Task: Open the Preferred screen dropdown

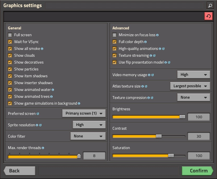Action: [x=84, y=113]
